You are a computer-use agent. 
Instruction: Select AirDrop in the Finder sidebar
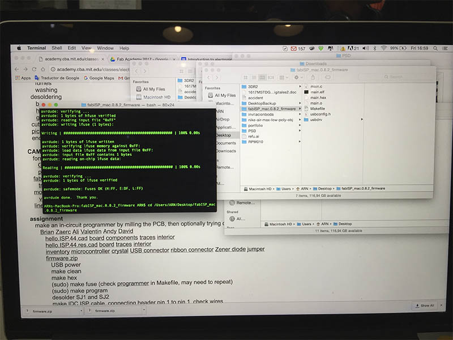click(x=223, y=119)
